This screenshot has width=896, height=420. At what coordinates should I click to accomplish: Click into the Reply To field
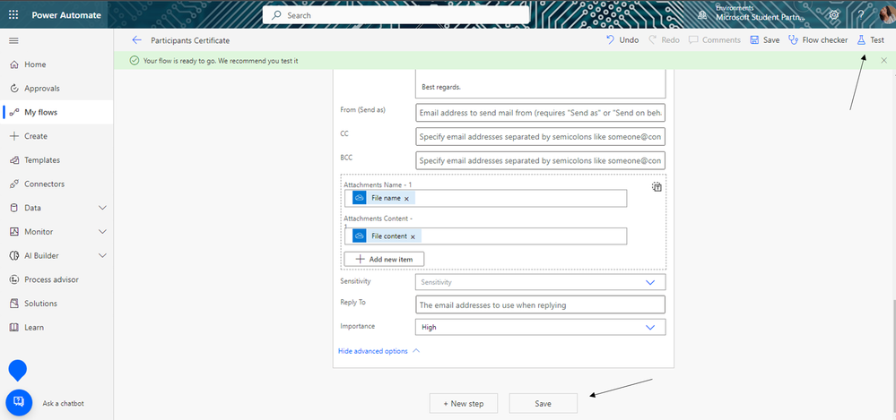541,304
